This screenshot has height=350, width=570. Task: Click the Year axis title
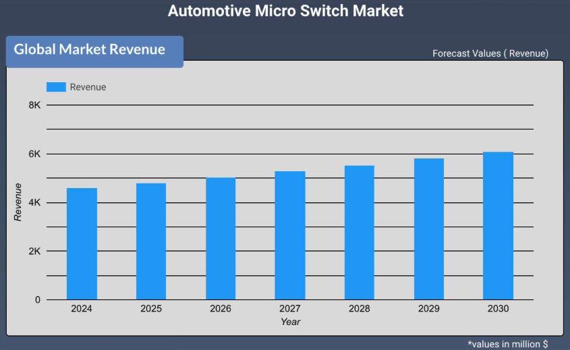[x=291, y=322]
